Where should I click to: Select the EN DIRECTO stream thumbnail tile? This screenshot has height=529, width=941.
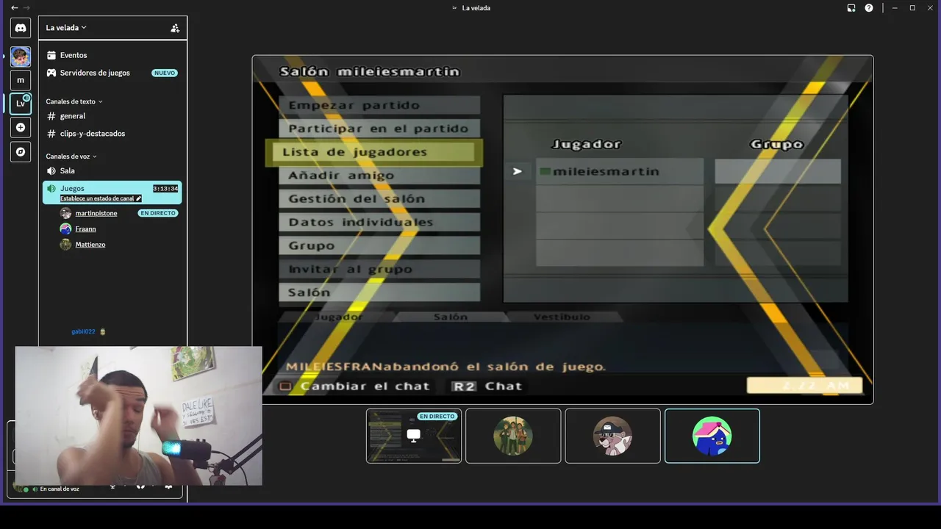coord(414,436)
